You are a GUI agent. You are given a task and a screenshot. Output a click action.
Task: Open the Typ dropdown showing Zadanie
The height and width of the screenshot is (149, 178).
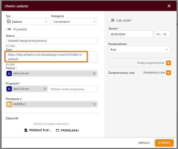(27, 21)
